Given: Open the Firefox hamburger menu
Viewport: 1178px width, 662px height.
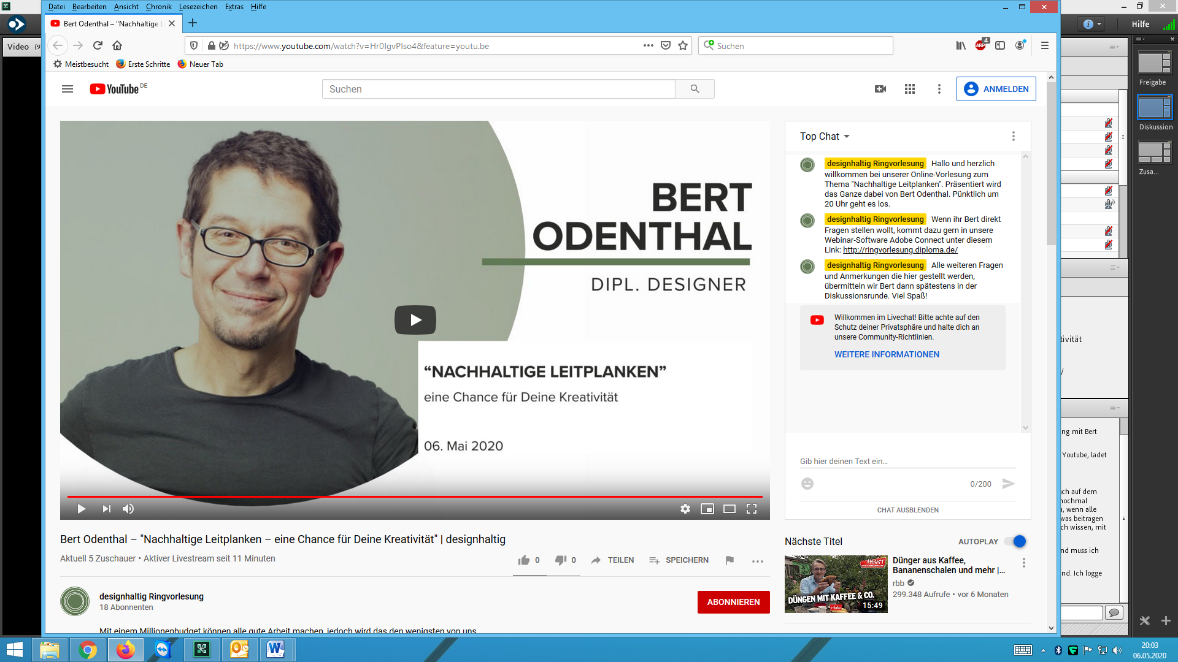Looking at the screenshot, I should pyautogui.click(x=1045, y=45).
